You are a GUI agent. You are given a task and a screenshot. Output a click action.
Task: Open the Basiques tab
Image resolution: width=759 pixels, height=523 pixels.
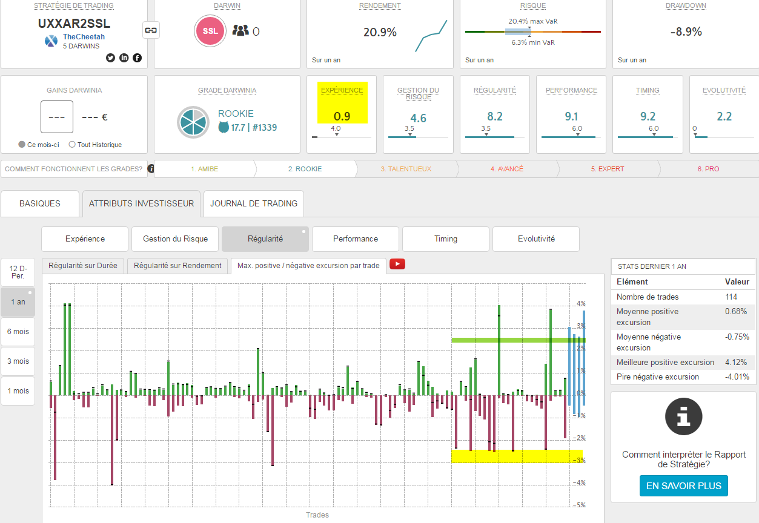pyautogui.click(x=40, y=203)
